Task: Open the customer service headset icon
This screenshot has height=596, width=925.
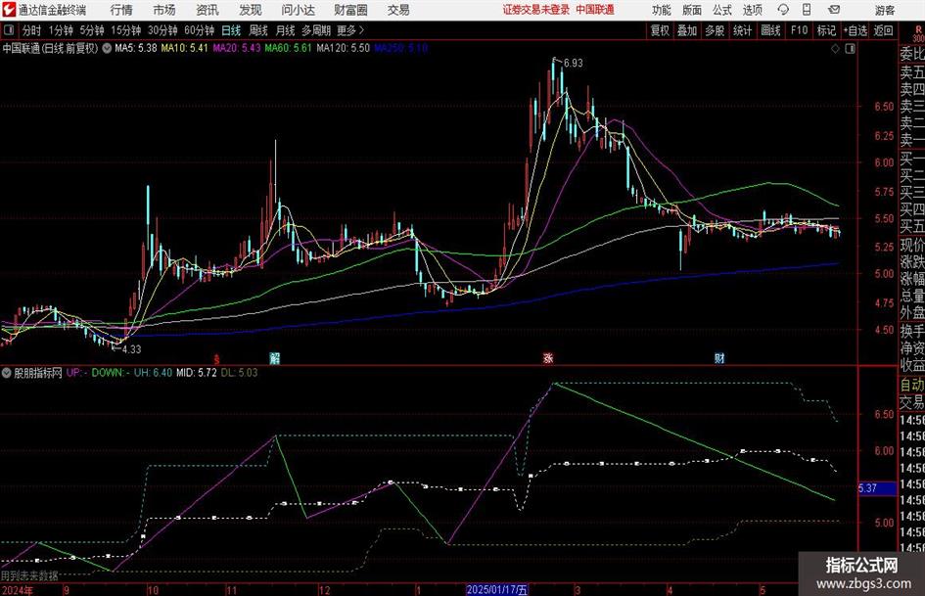Action: pos(783,10)
